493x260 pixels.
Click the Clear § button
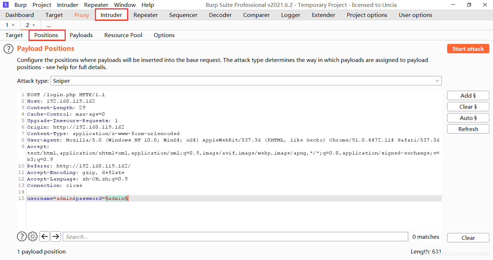tap(468, 107)
